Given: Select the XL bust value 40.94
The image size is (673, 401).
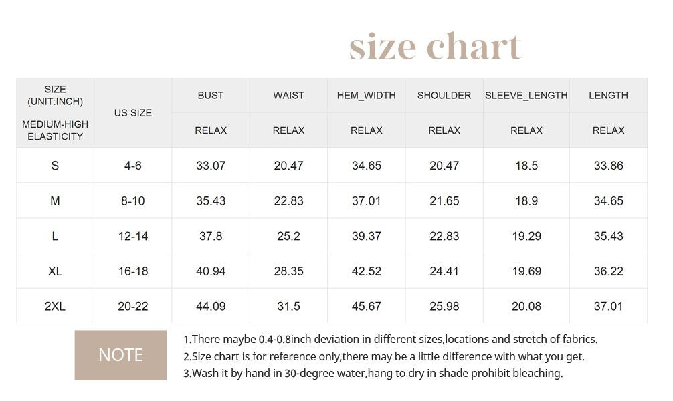Looking at the screenshot, I should click(x=211, y=271).
